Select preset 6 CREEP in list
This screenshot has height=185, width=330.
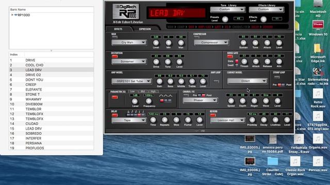(52, 84)
